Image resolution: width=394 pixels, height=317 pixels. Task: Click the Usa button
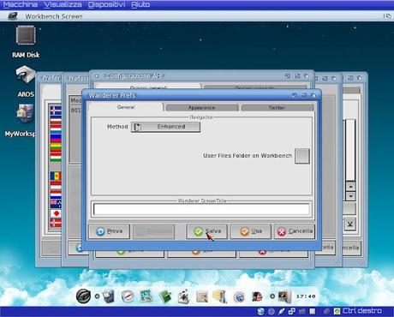[251, 231]
